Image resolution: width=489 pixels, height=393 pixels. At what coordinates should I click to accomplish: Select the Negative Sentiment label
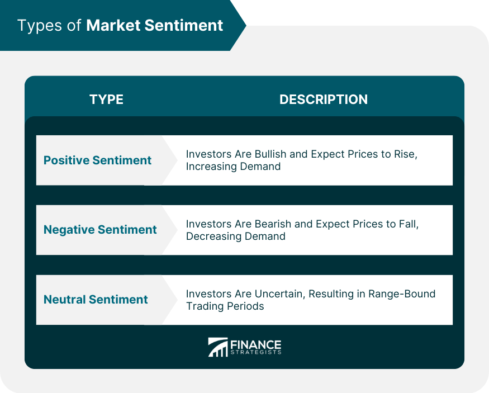tap(100, 230)
